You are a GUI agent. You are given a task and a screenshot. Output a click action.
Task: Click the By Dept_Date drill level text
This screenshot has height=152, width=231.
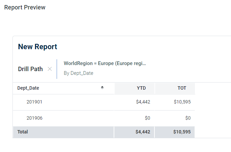click(79, 73)
